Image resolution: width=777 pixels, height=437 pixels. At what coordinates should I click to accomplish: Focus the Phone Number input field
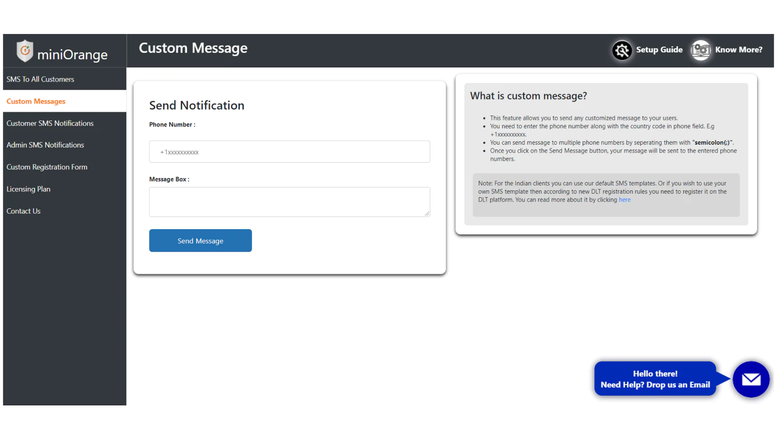coord(289,151)
